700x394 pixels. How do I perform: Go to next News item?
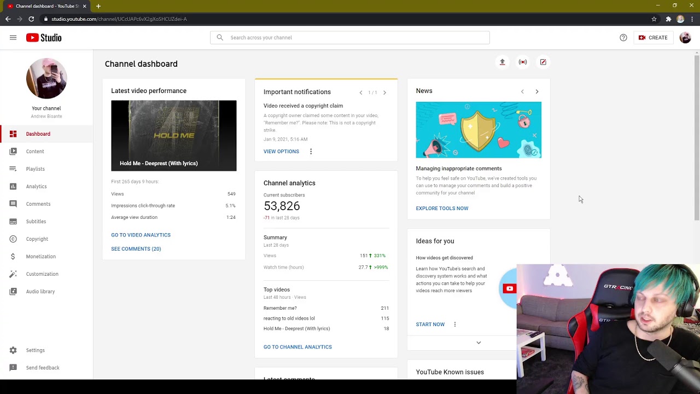537,92
